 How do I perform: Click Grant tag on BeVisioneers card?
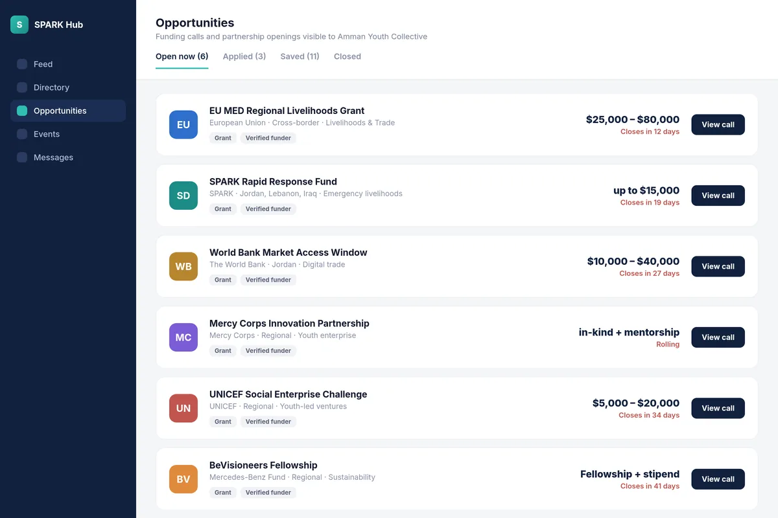(223, 493)
